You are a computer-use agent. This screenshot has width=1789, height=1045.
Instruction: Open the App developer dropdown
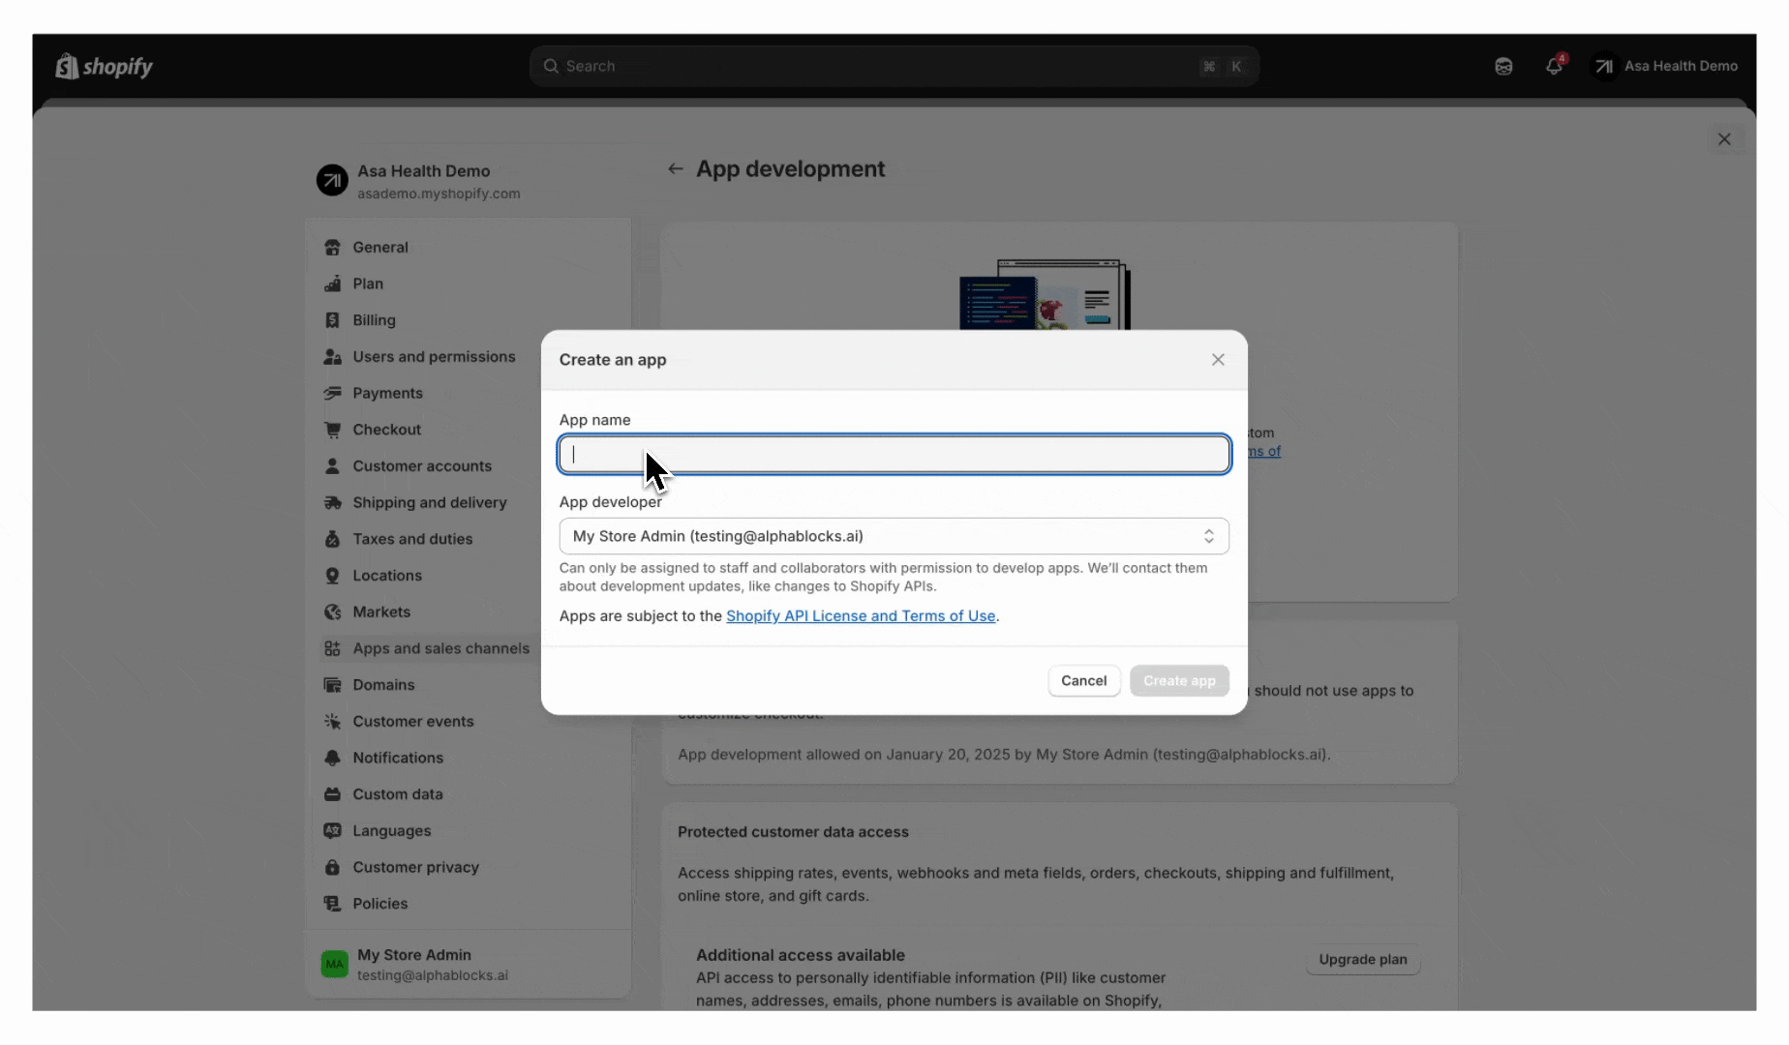pos(894,536)
